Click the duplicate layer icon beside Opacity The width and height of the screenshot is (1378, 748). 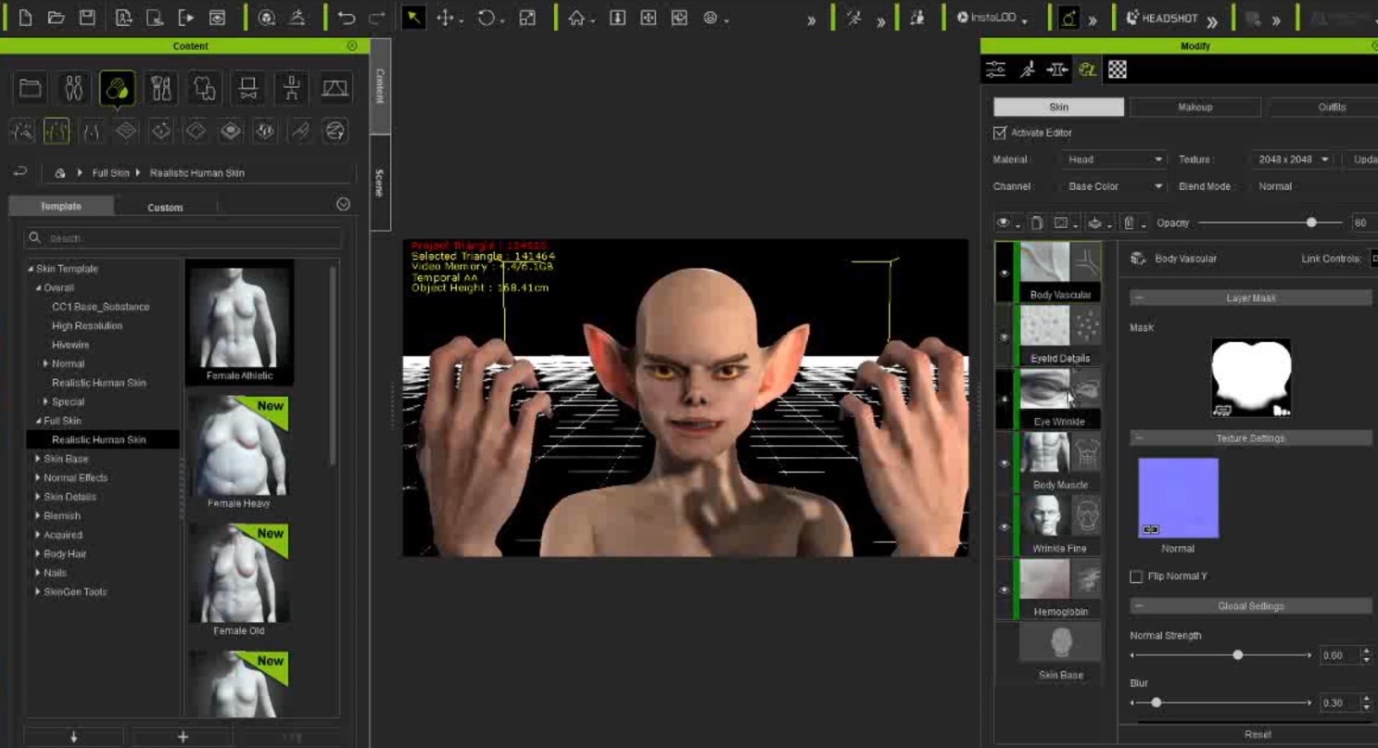[x=1037, y=222]
